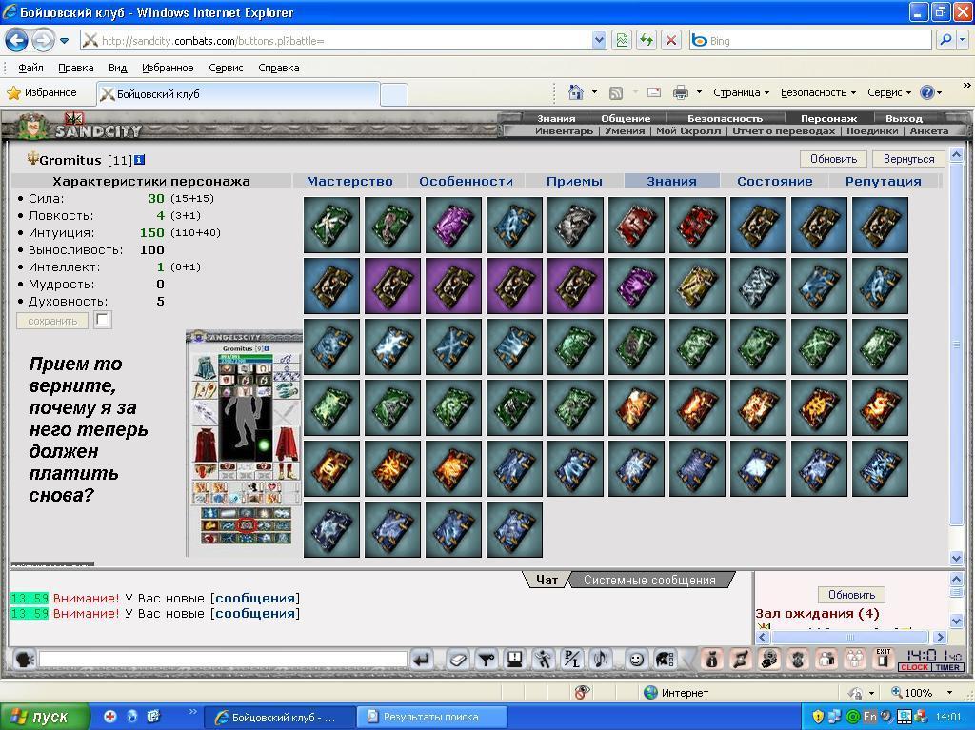Click the running man icon in chat toolbar
The width and height of the screenshot is (975, 730).
(x=544, y=660)
